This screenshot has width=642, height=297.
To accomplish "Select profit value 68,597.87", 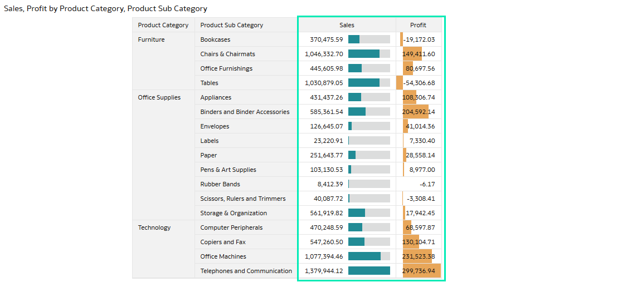I will pyautogui.click(x=421, y=227).
